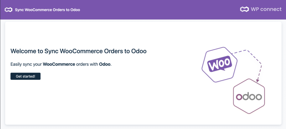This screenshot has height=129, width=286.
Task: Click the odoo wordmark inside the lower hexagon
Action: 249,97
